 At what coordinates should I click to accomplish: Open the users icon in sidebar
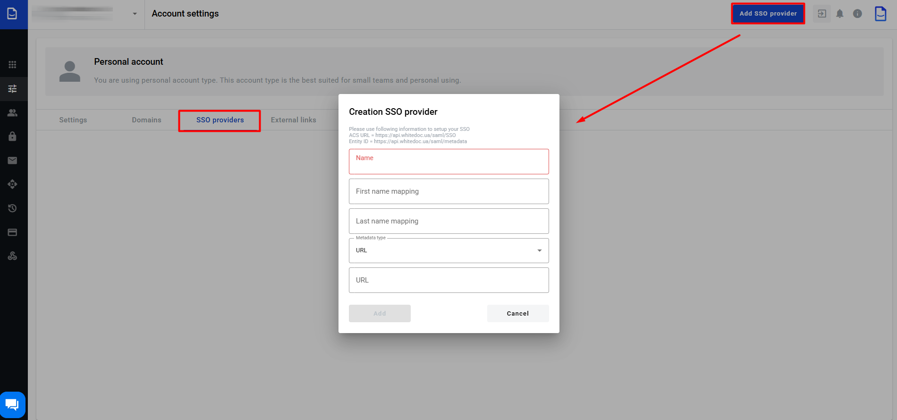[x=13, y=113]
